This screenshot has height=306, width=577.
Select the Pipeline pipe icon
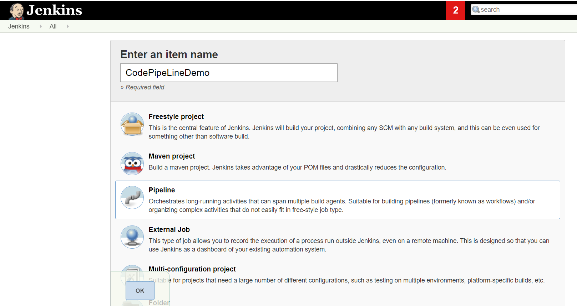pyautogui.click(x=132, y=197)
